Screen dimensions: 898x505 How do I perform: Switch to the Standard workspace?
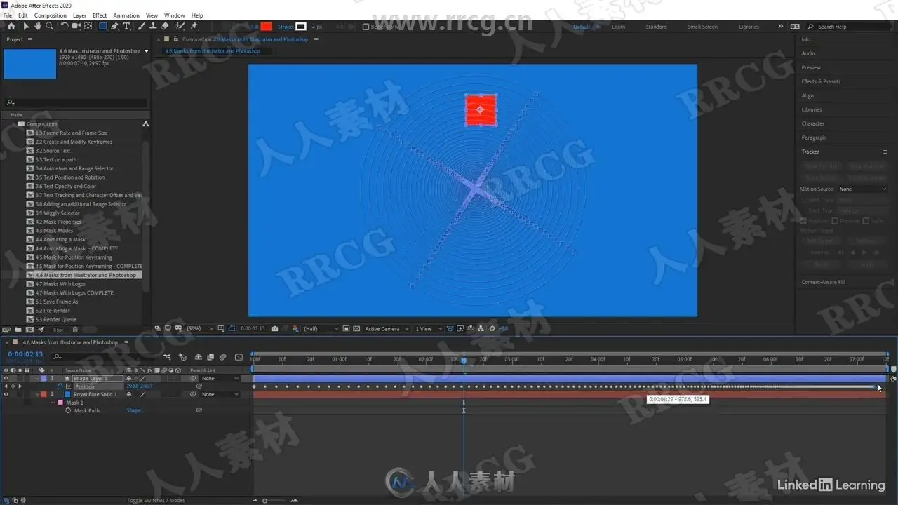657,27
